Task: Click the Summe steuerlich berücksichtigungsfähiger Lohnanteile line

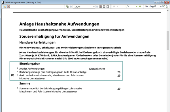Action: 51,90
